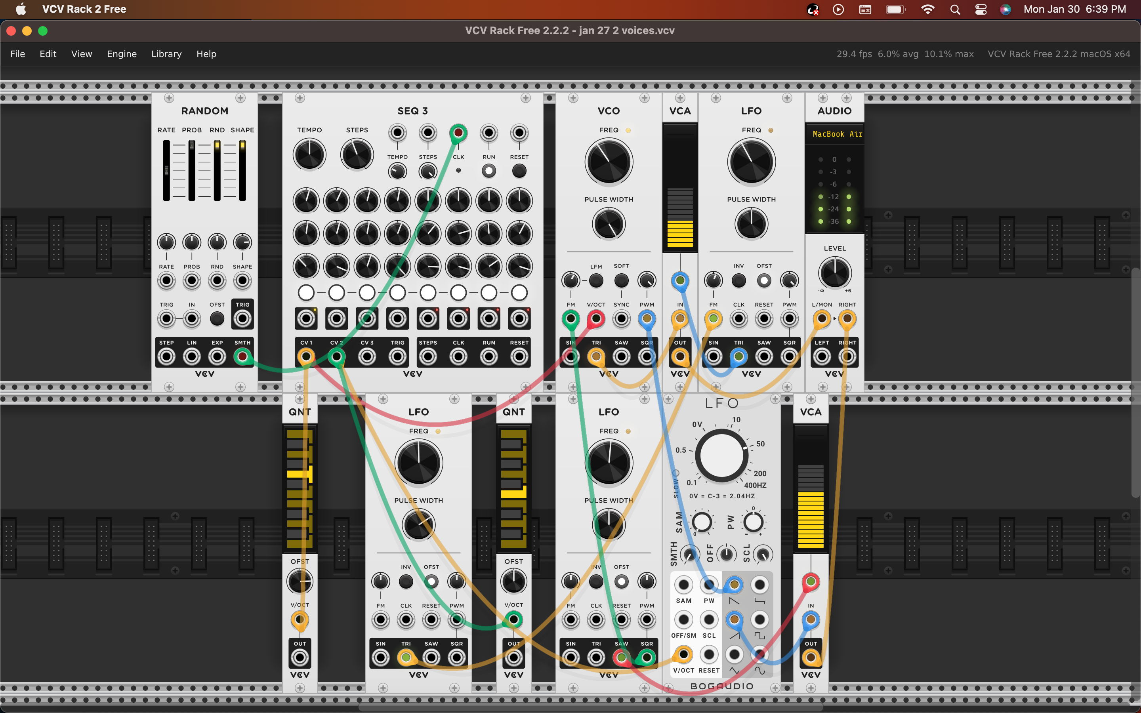Screen dimensions: 1141x713
Task: Open the View menu
Action: click(82, 54)
